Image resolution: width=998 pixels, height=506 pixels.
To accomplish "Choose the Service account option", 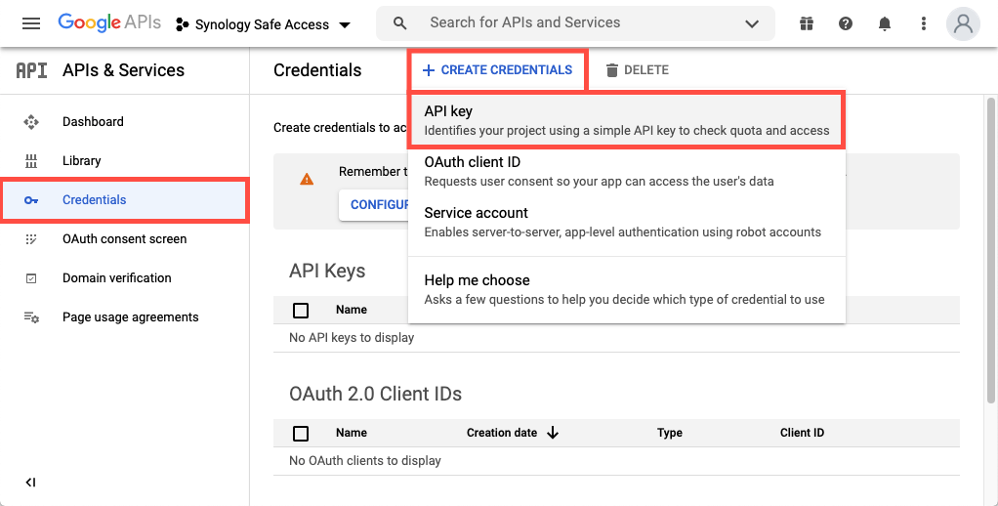I will (x=627, y=222).
